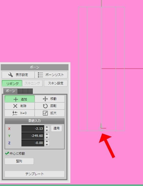
Task: Select the 拡大 scale tool
Action: [50, 113]
